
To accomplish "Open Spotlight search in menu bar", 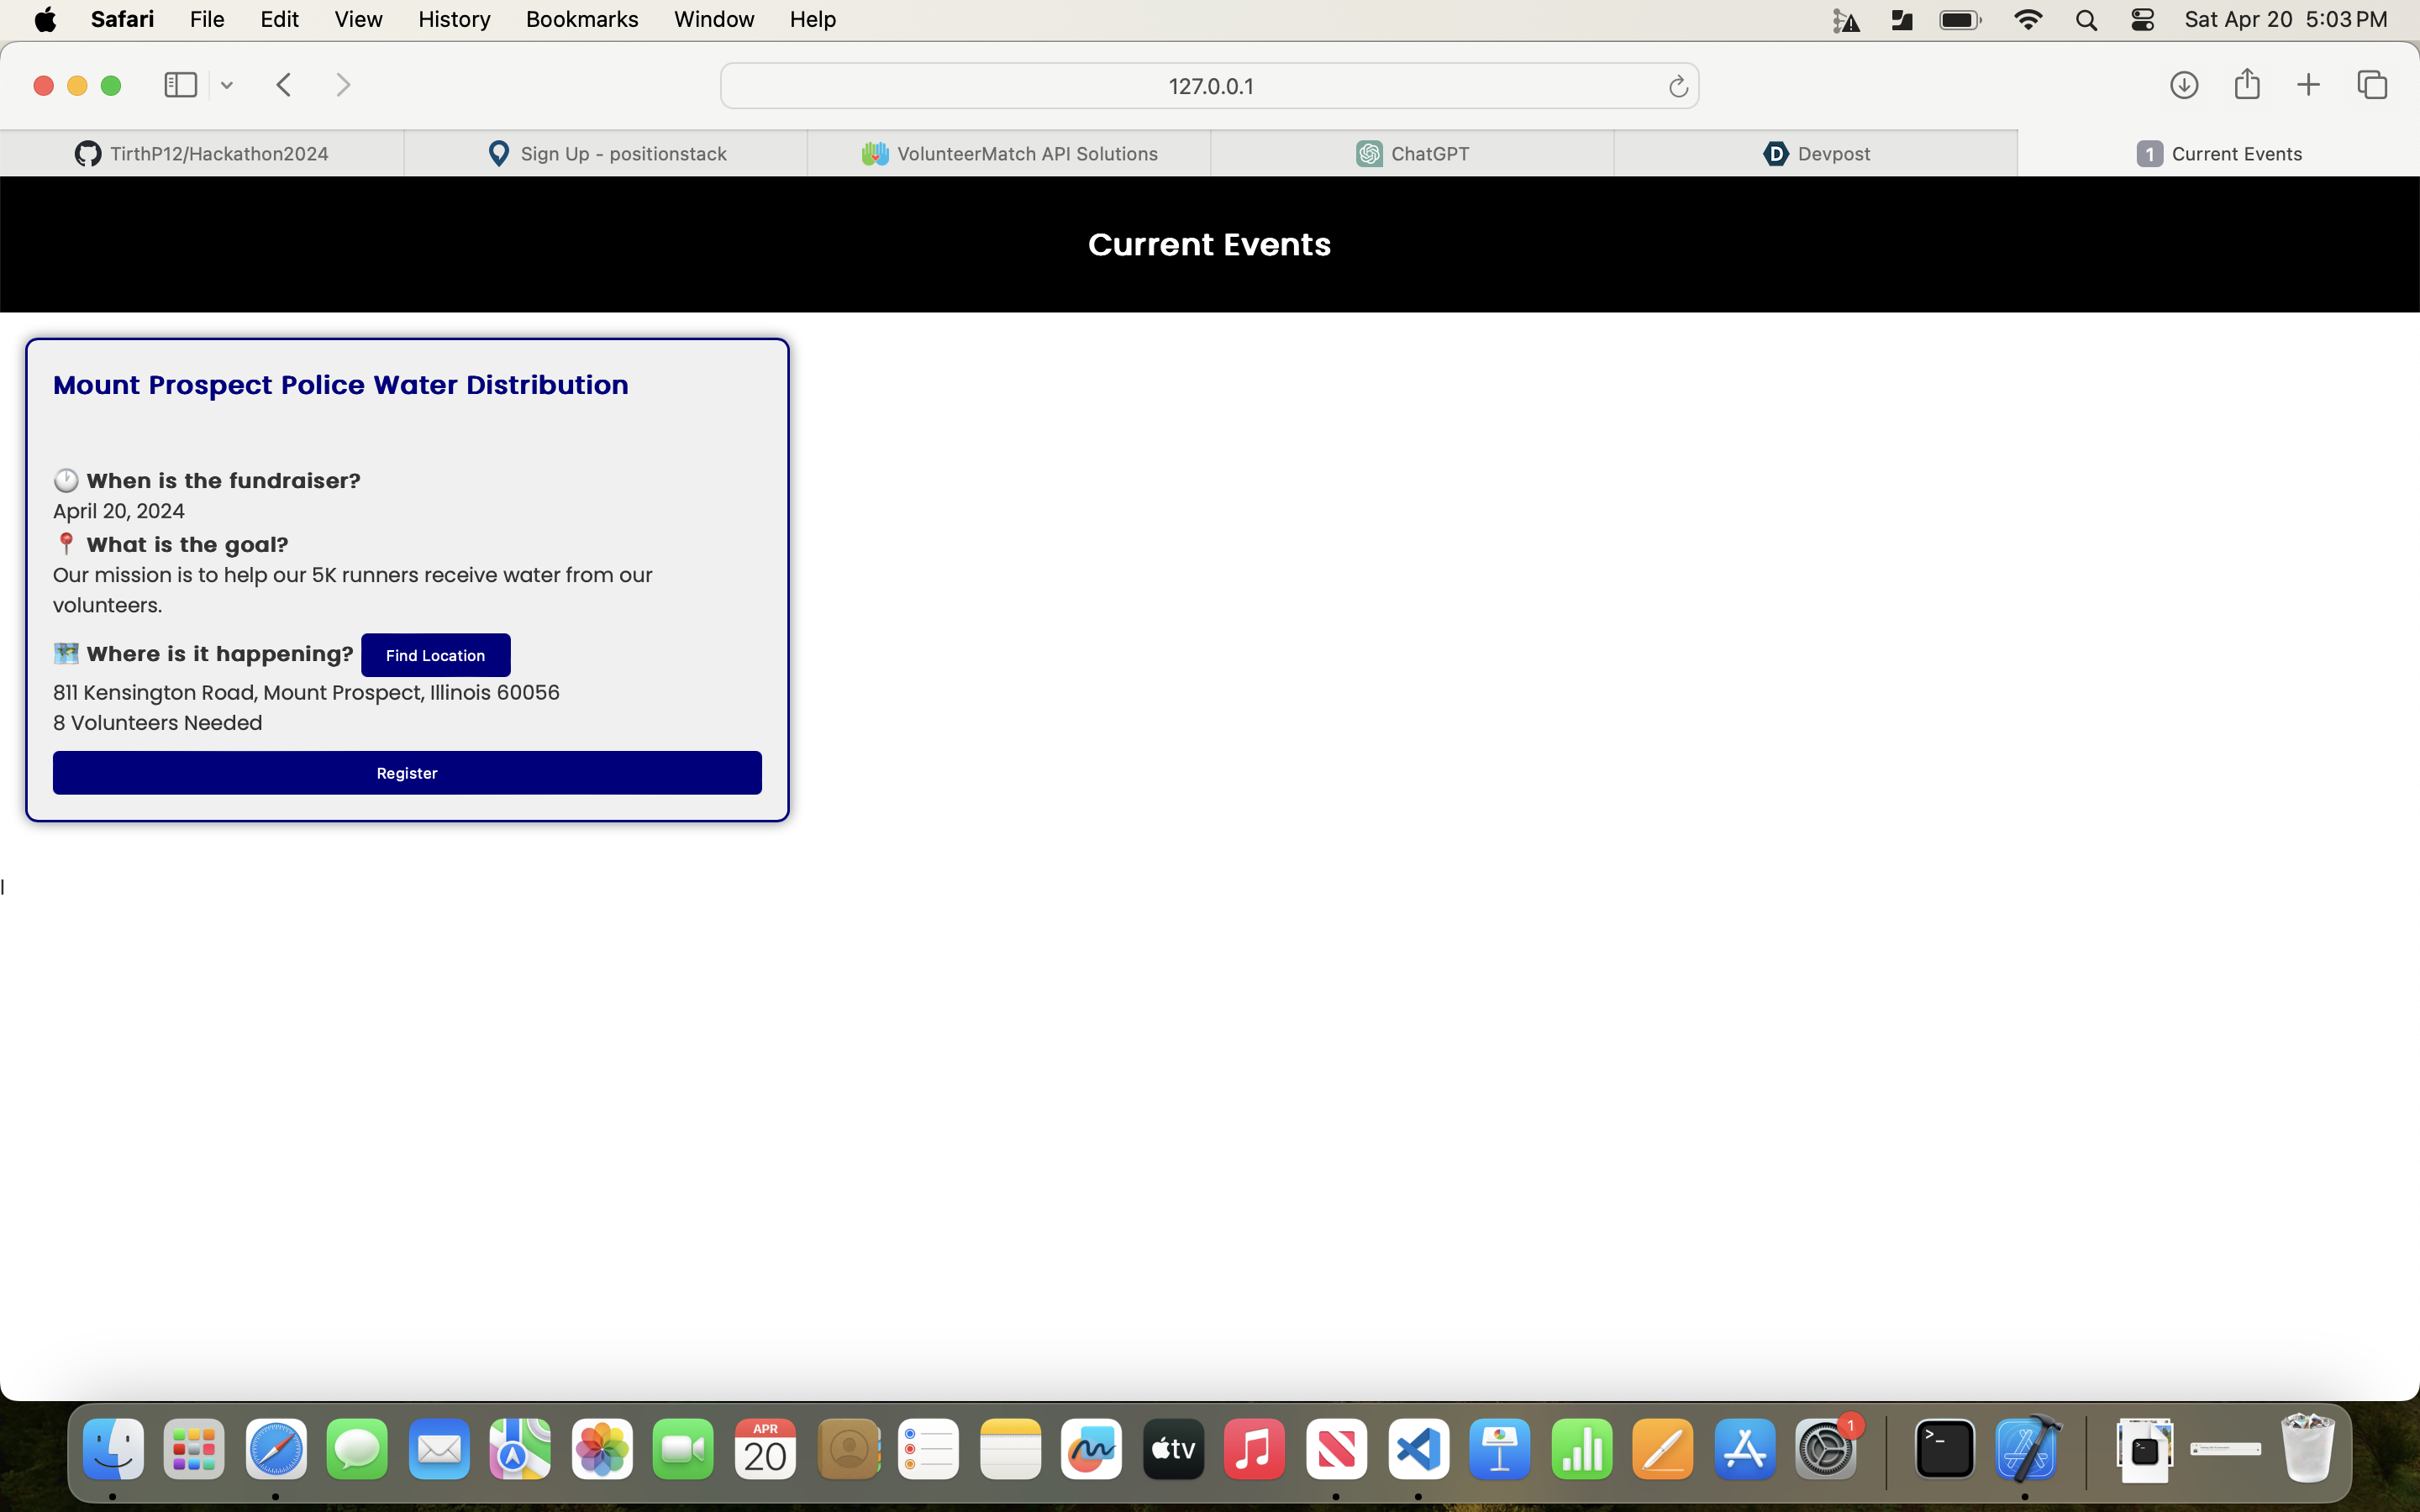I will pyautogui.click(x=2086, y=20).
